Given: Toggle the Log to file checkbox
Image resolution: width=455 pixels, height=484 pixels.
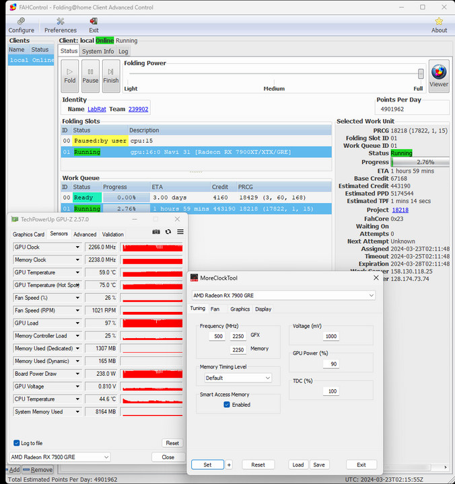Looking at the screenshot, I should 17,443.
